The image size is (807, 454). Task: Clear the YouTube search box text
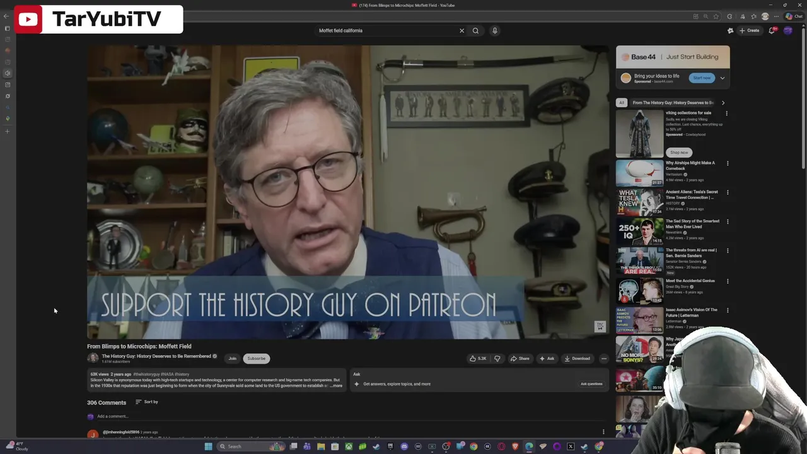[462, 30]
